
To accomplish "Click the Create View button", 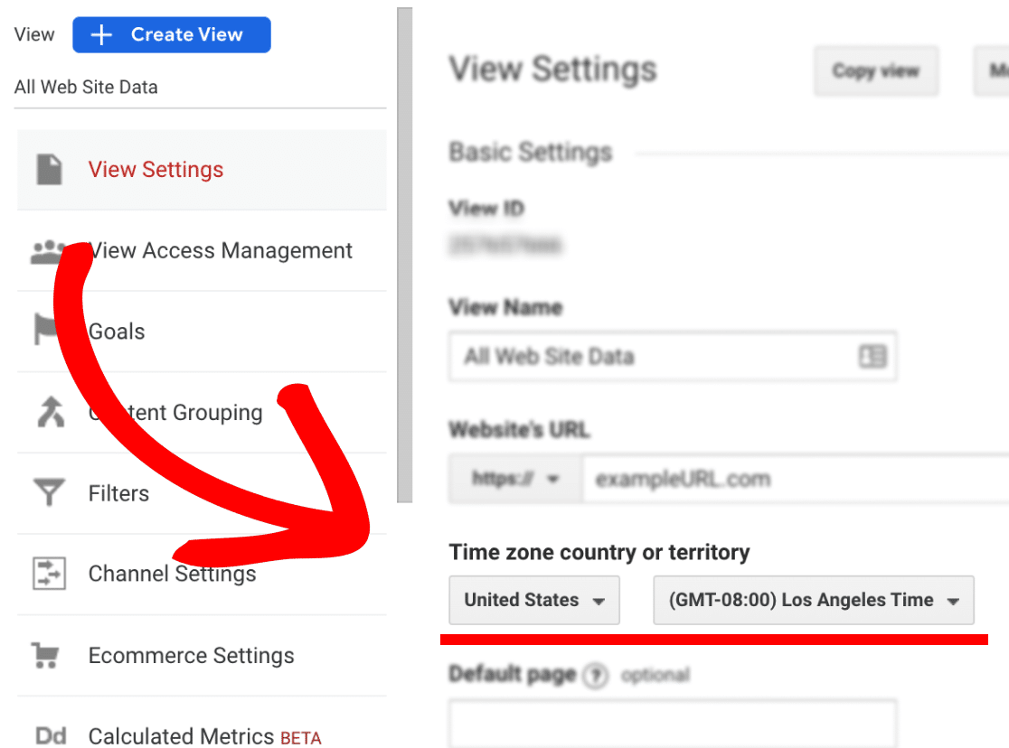I will 172,34.
